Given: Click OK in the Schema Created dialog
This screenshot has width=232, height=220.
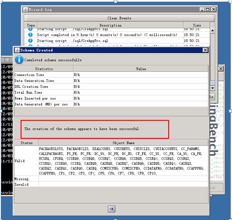Looking at the screenshot, I should (x=111, y=209).
